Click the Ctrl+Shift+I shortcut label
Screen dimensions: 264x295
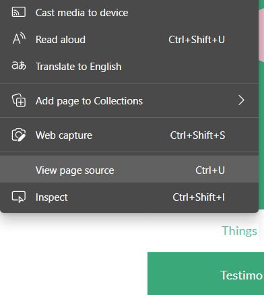tap(199, 197)
